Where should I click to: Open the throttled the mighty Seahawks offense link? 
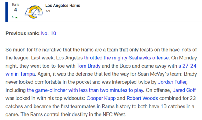pos(126,58)
